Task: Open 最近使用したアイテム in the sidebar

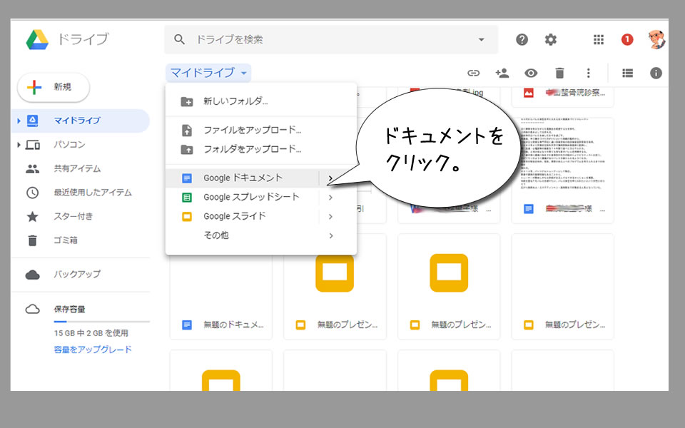Action: coord(81,193)
